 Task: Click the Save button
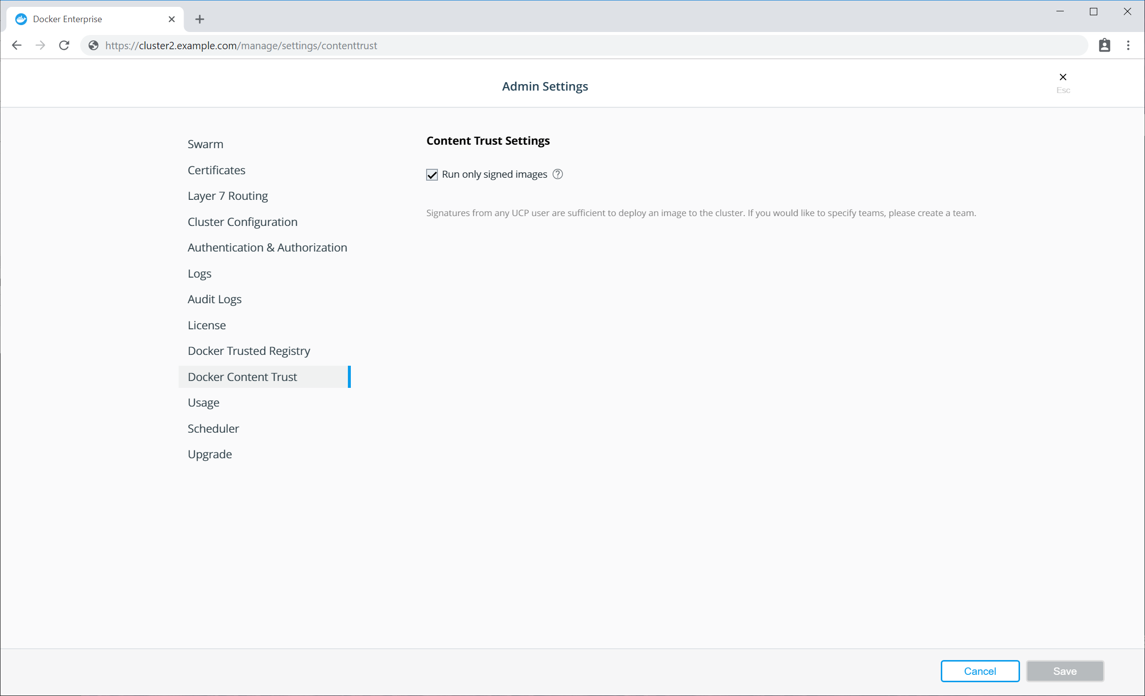click(x=1065, y=671)
